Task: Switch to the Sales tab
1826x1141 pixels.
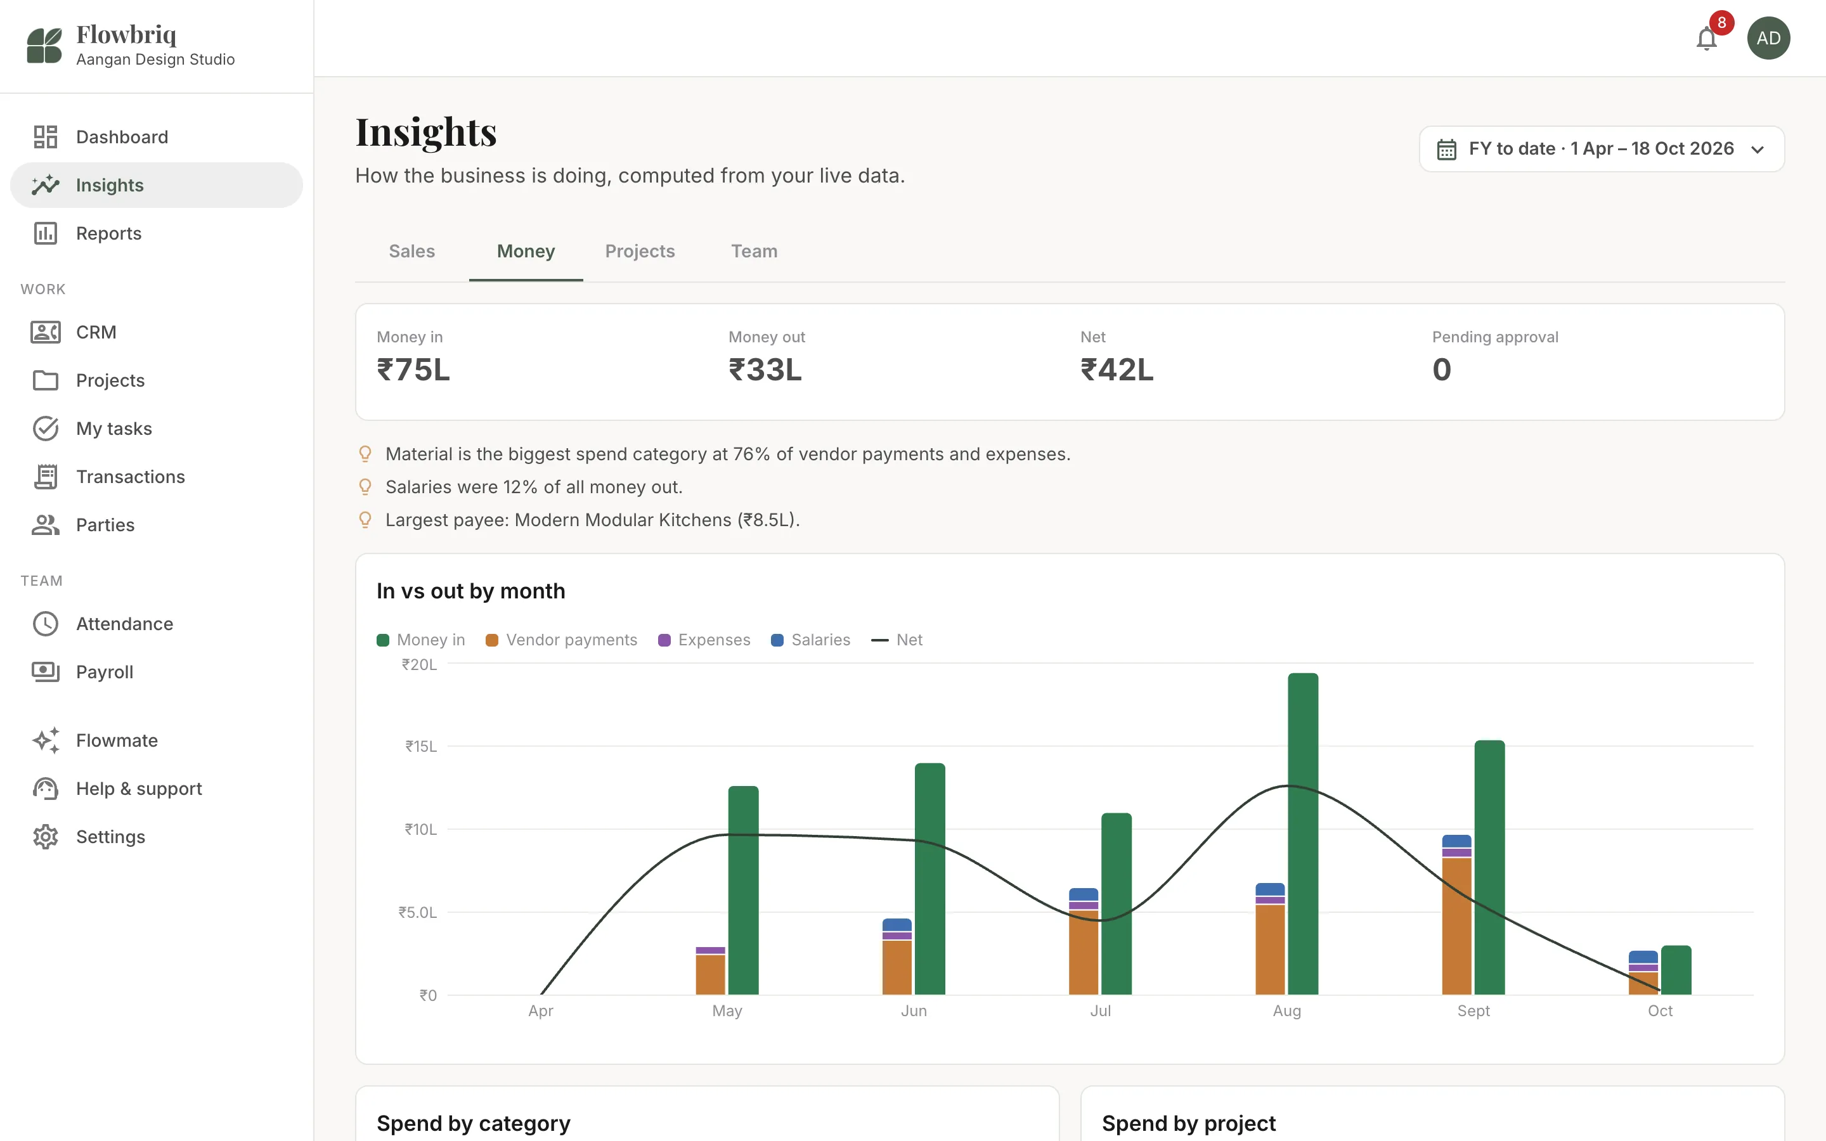Action: point(412,251)
